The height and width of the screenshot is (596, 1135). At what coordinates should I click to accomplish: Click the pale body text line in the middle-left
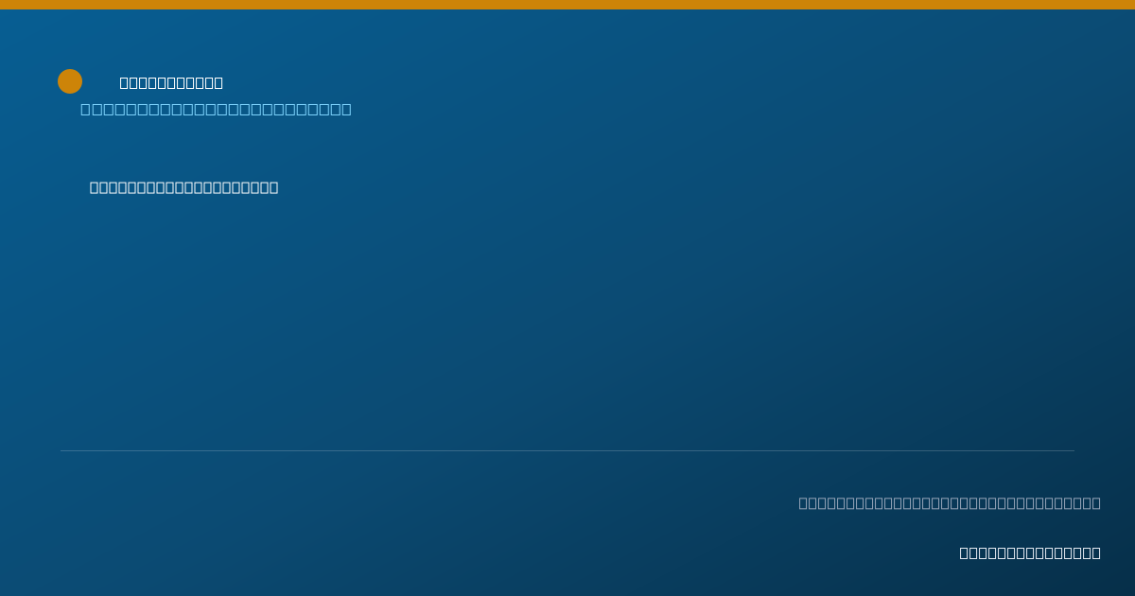click(x=183, y=187)
